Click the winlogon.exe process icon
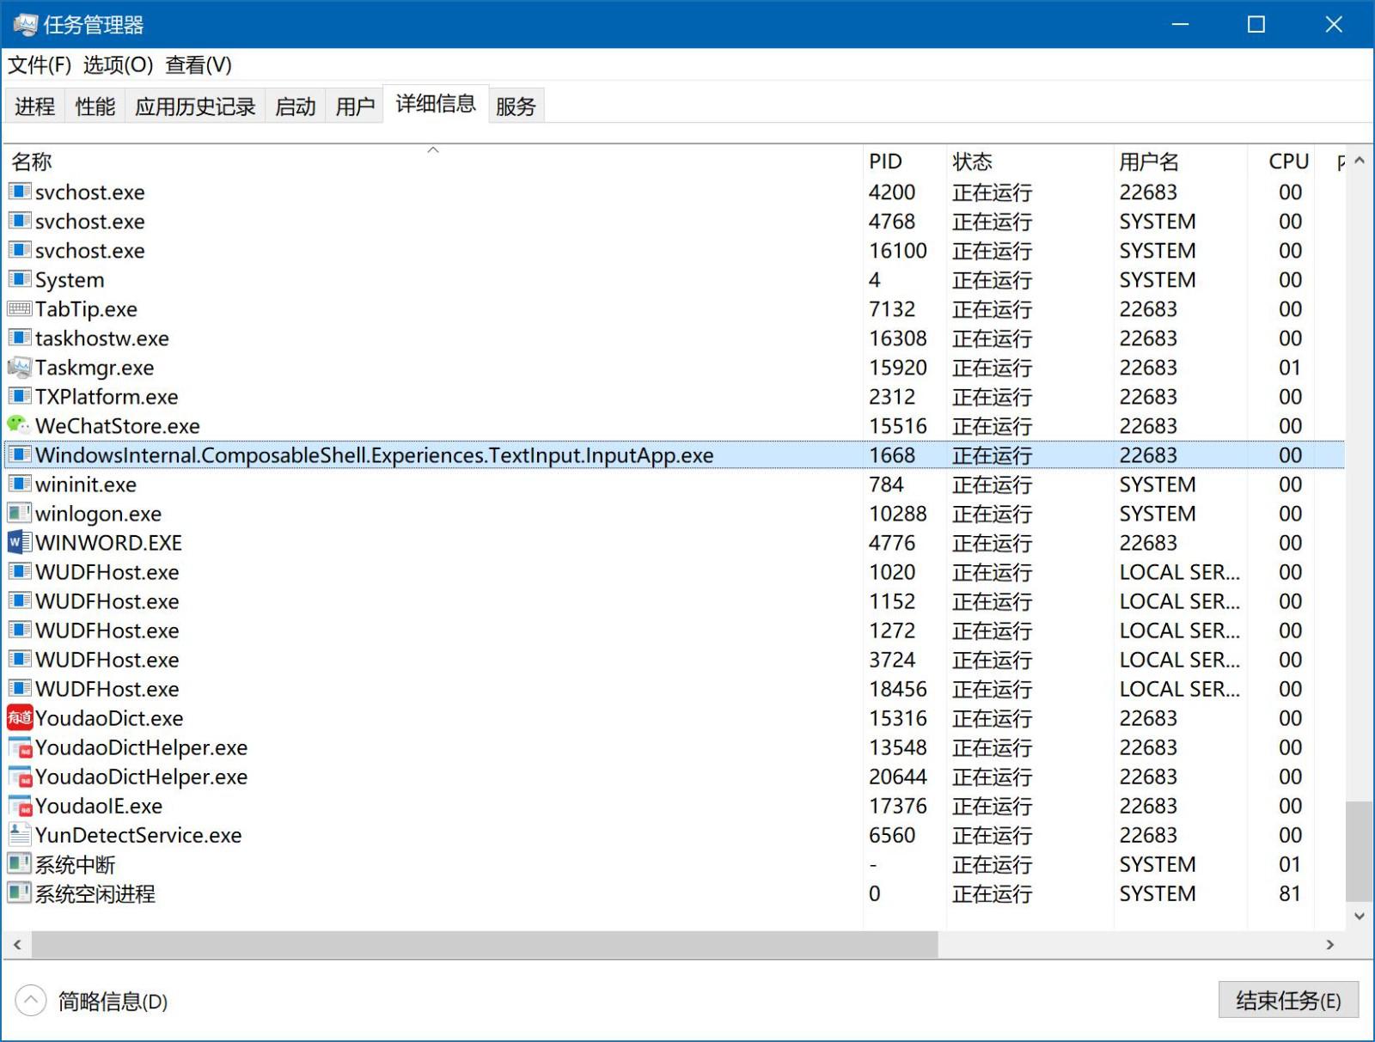1375x1042 pixels. tap(19, 514)
